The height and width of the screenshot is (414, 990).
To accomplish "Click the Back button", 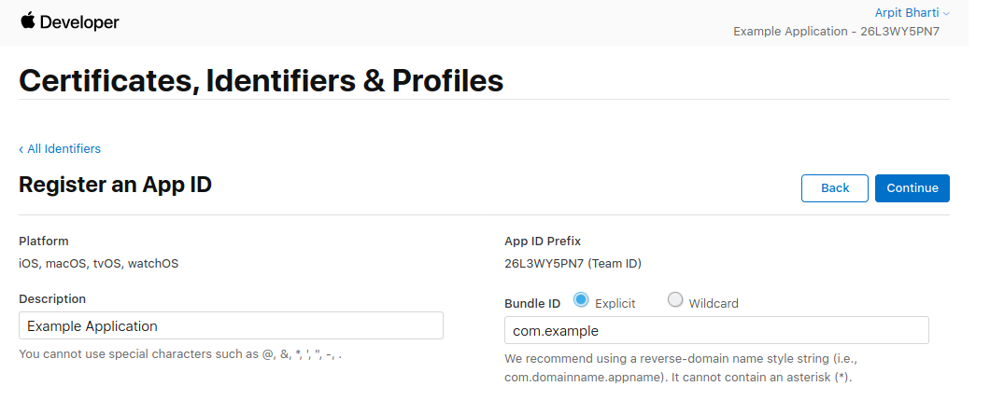I will coord(835,188).
